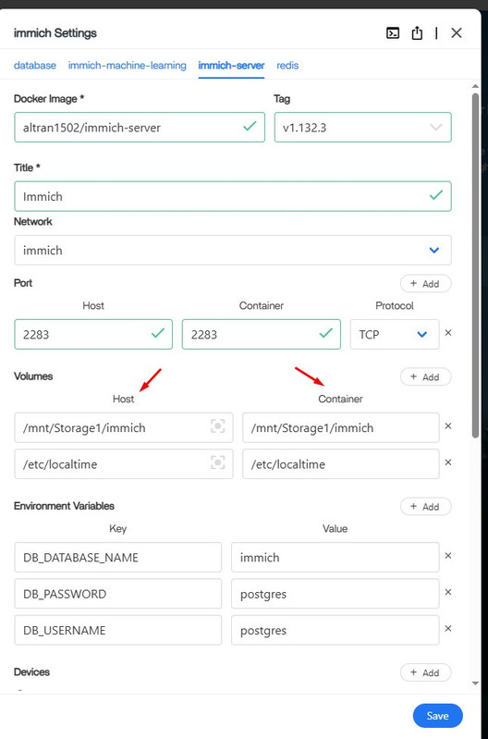Click the Save button
488x739 pixels.
click(437, 716)
